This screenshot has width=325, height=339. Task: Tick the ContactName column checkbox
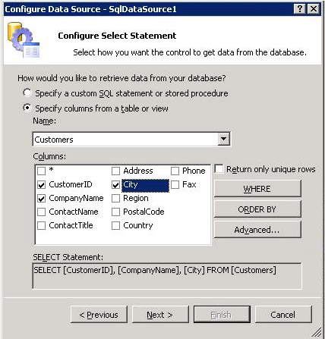[41, 212]
